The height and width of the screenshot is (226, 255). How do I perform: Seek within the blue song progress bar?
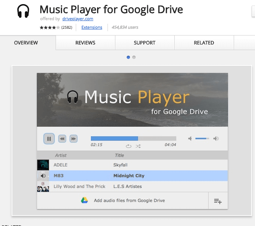coord(134,139)
